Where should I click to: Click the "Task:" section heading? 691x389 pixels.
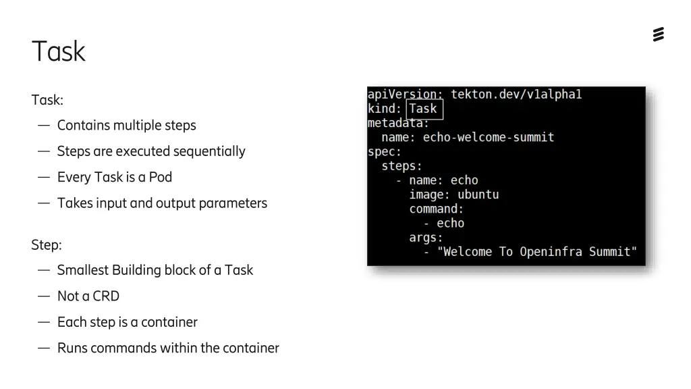point(47,100)
